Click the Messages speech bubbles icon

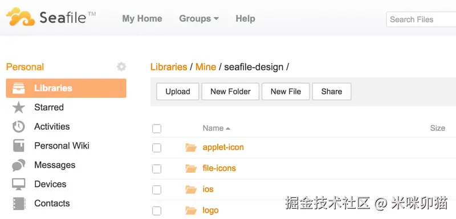(19, 165)
